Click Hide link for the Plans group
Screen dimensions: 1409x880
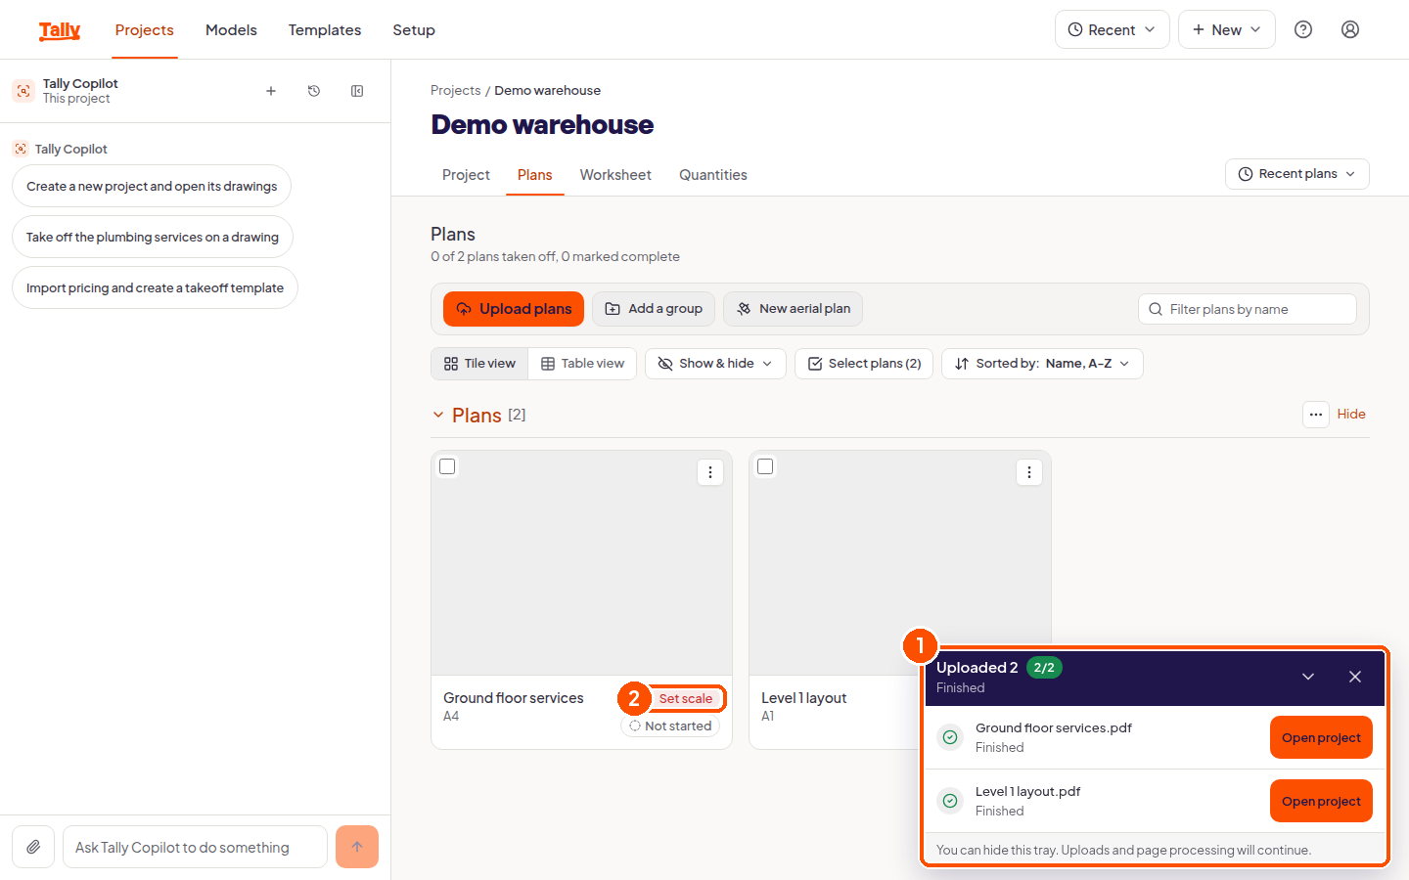tap(1351, 415)
